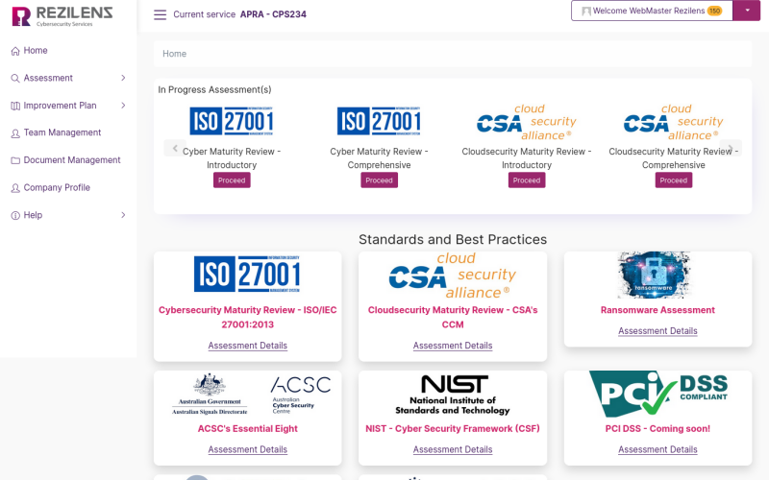The width and height of the screenshot is (769, 480).
Task: Click ISO 27001 logo in Standards card
Action: click(247, 274)
